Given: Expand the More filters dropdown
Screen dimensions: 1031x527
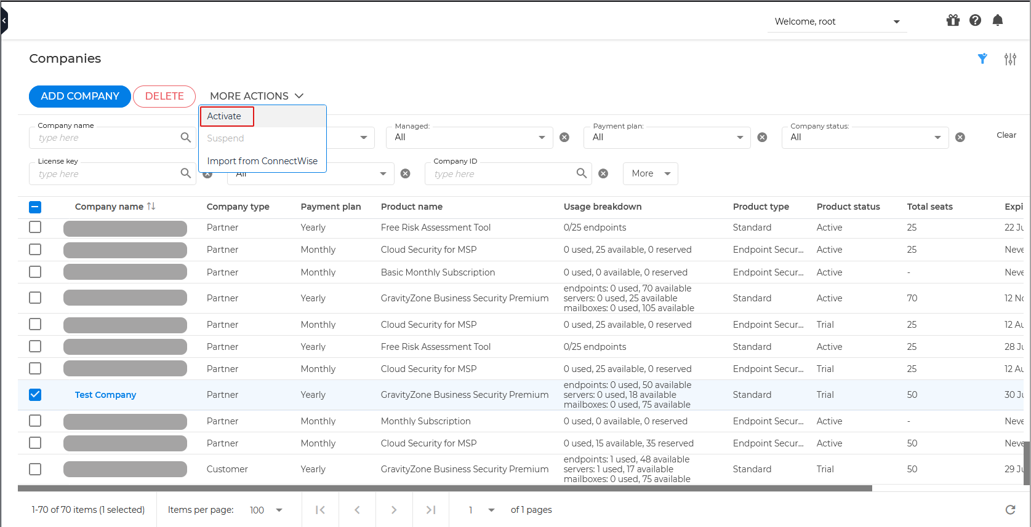Looking at the screenshot, I should (650, 174).
